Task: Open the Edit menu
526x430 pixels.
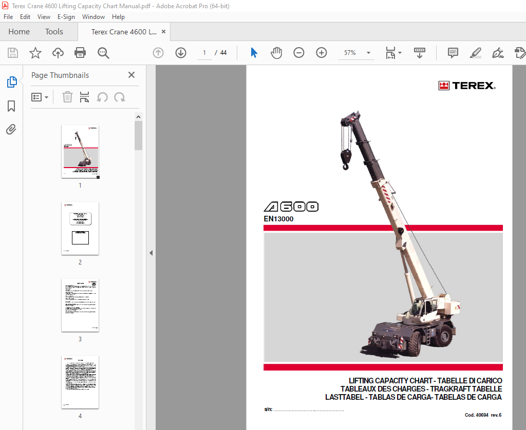Action: (25, 17)
